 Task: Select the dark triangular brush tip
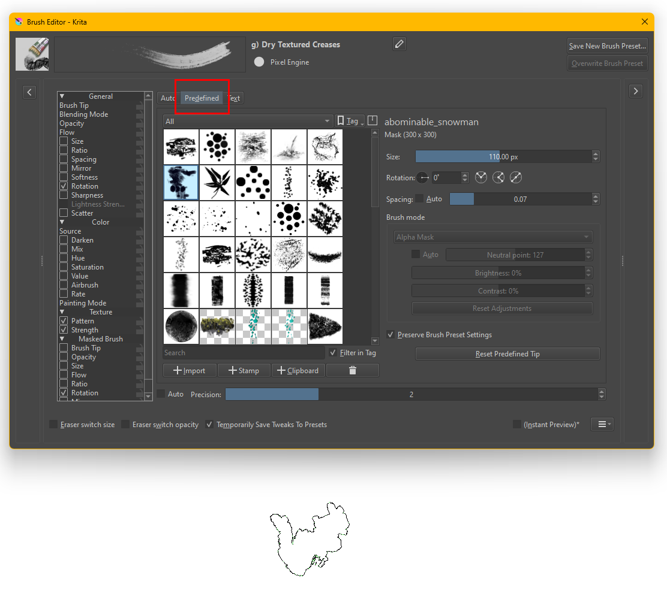click(325, 326)
